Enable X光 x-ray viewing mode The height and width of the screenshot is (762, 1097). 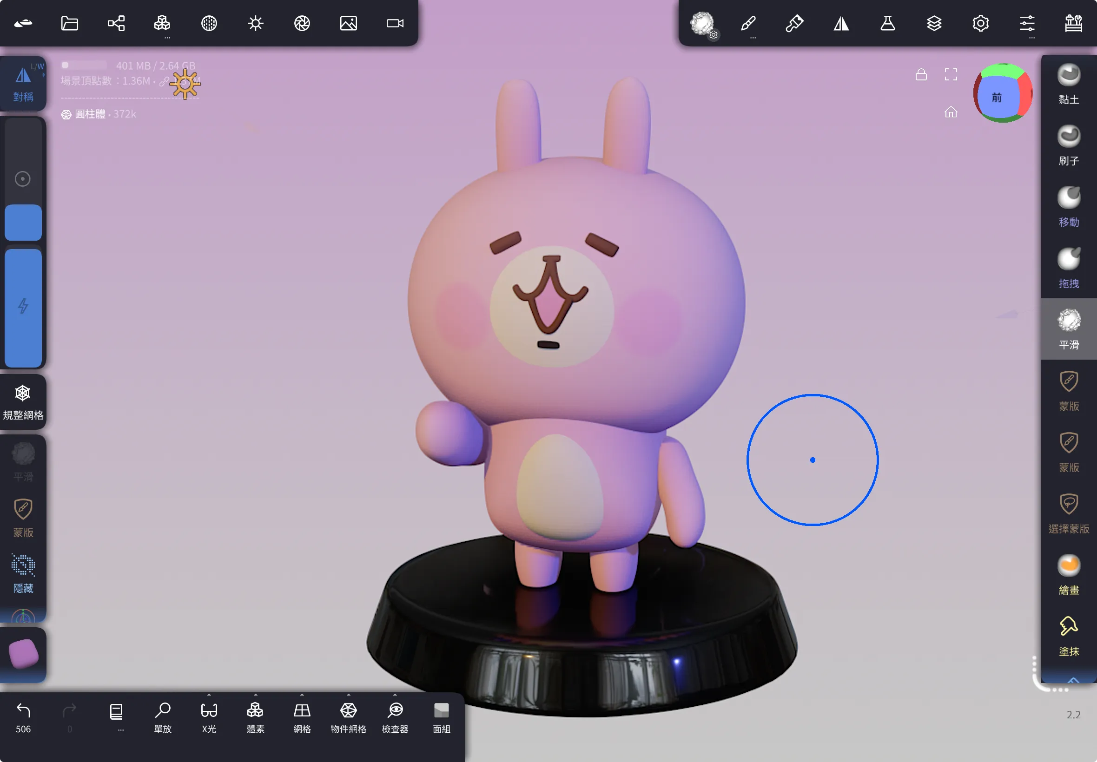[x=208, y=716]
